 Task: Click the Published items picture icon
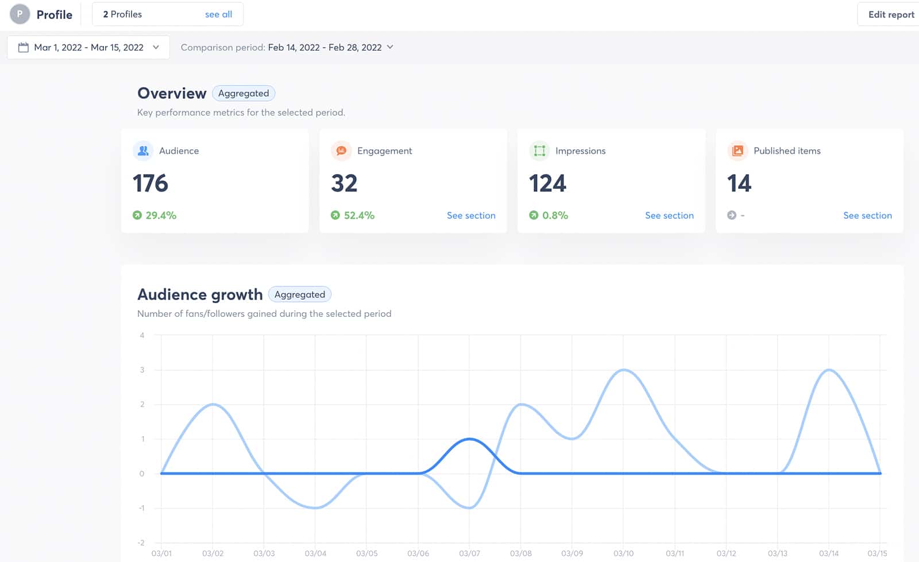coord(737,150)
